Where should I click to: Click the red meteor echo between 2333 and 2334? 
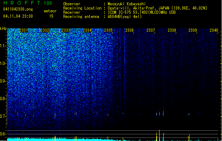[x=76, y=114]
